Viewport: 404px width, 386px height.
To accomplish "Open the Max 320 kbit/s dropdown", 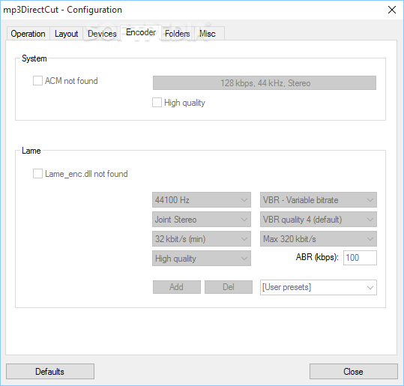I will [319, 239].
